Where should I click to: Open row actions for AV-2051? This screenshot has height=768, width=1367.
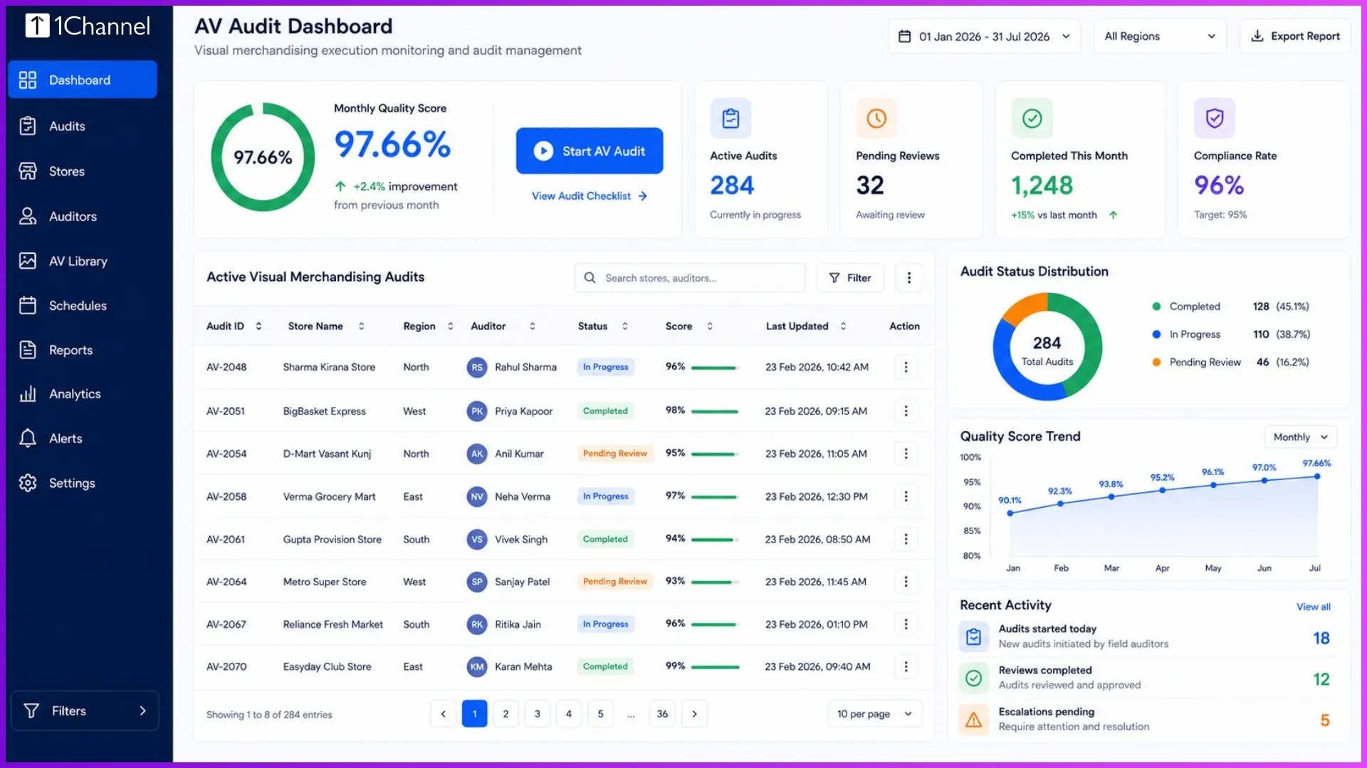point(906,411)
